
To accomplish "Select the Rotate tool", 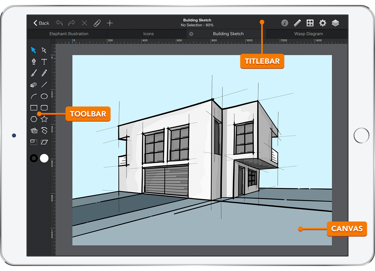I will click(44, 130).
